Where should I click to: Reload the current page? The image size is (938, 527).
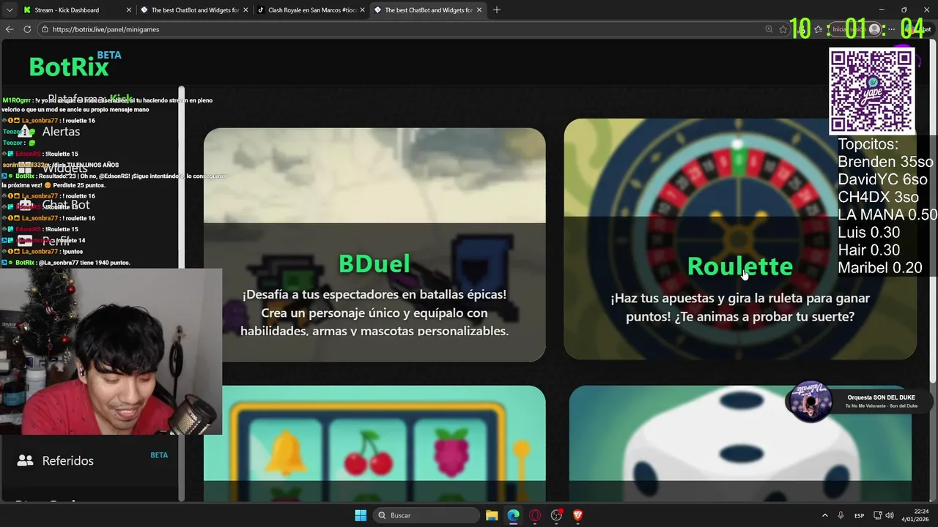point(27,29)
